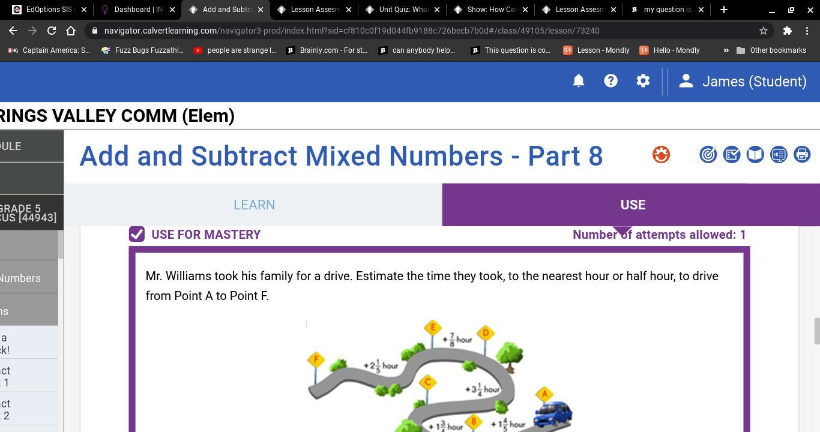Minimize the browser window
The width and height of the screenshot is (820, 432).
pos(772,10)
